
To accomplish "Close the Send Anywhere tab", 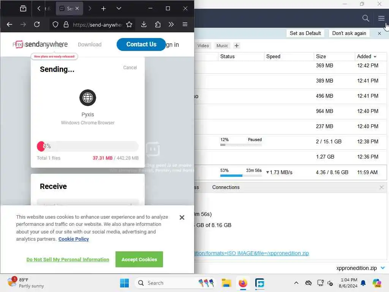I will [x=77, y=8].
